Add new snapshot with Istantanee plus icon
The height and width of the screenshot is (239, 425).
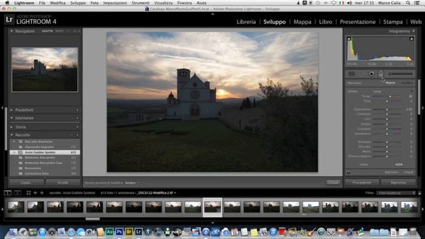(x=77, y=118)
